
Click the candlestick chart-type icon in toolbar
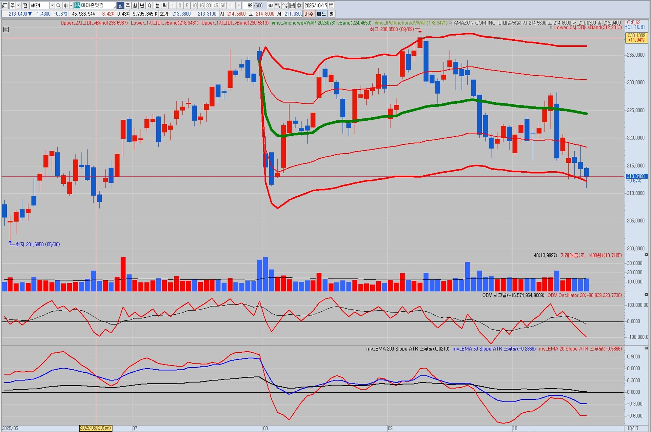point(277,5)
